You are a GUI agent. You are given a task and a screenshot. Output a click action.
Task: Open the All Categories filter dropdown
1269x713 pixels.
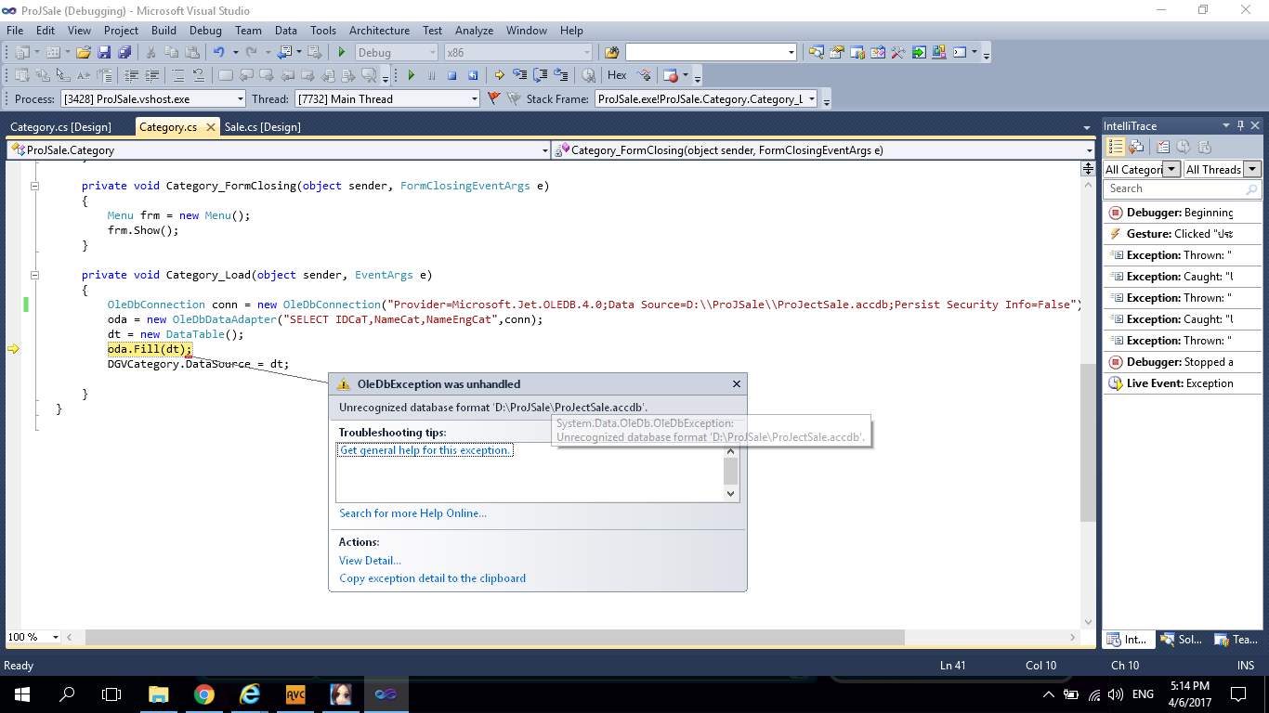tap(1171, 169)
